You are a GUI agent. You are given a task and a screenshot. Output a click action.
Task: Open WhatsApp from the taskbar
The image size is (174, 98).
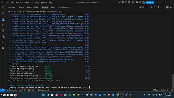point(70,95)
